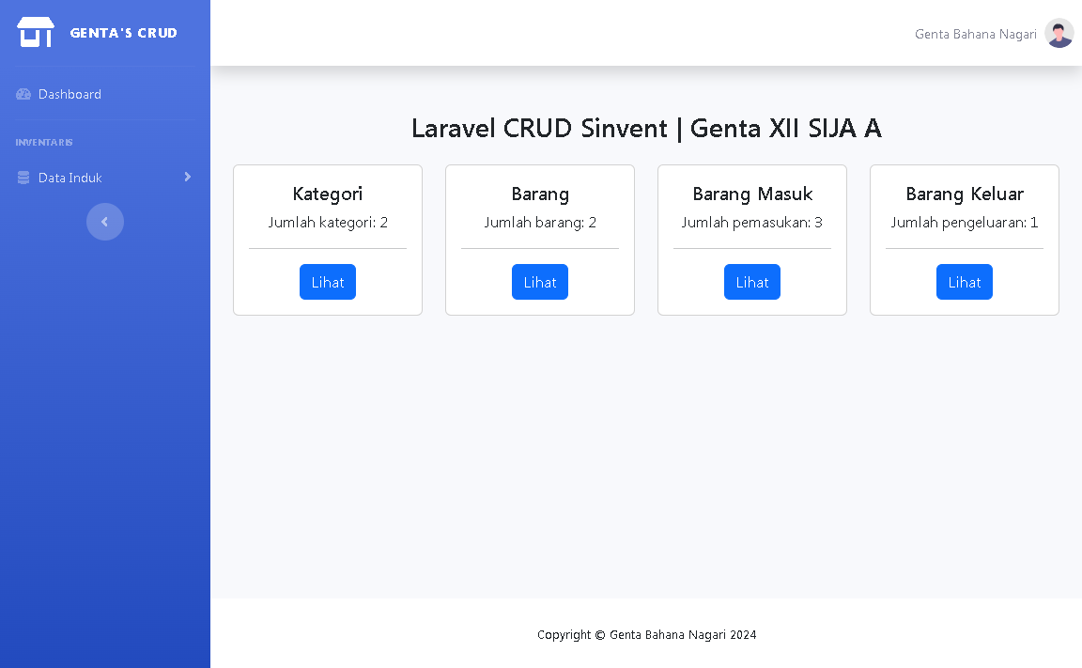The width and height of the screenshot is (1082, 668).
Task: Click the Dashboard speedometer icon
Action: click(23, 94)
